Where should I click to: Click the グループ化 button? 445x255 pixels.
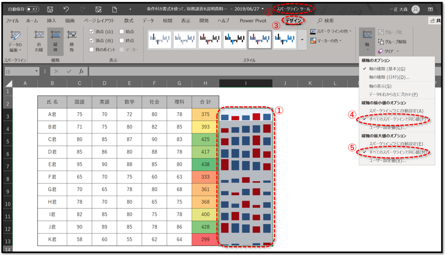390,32
